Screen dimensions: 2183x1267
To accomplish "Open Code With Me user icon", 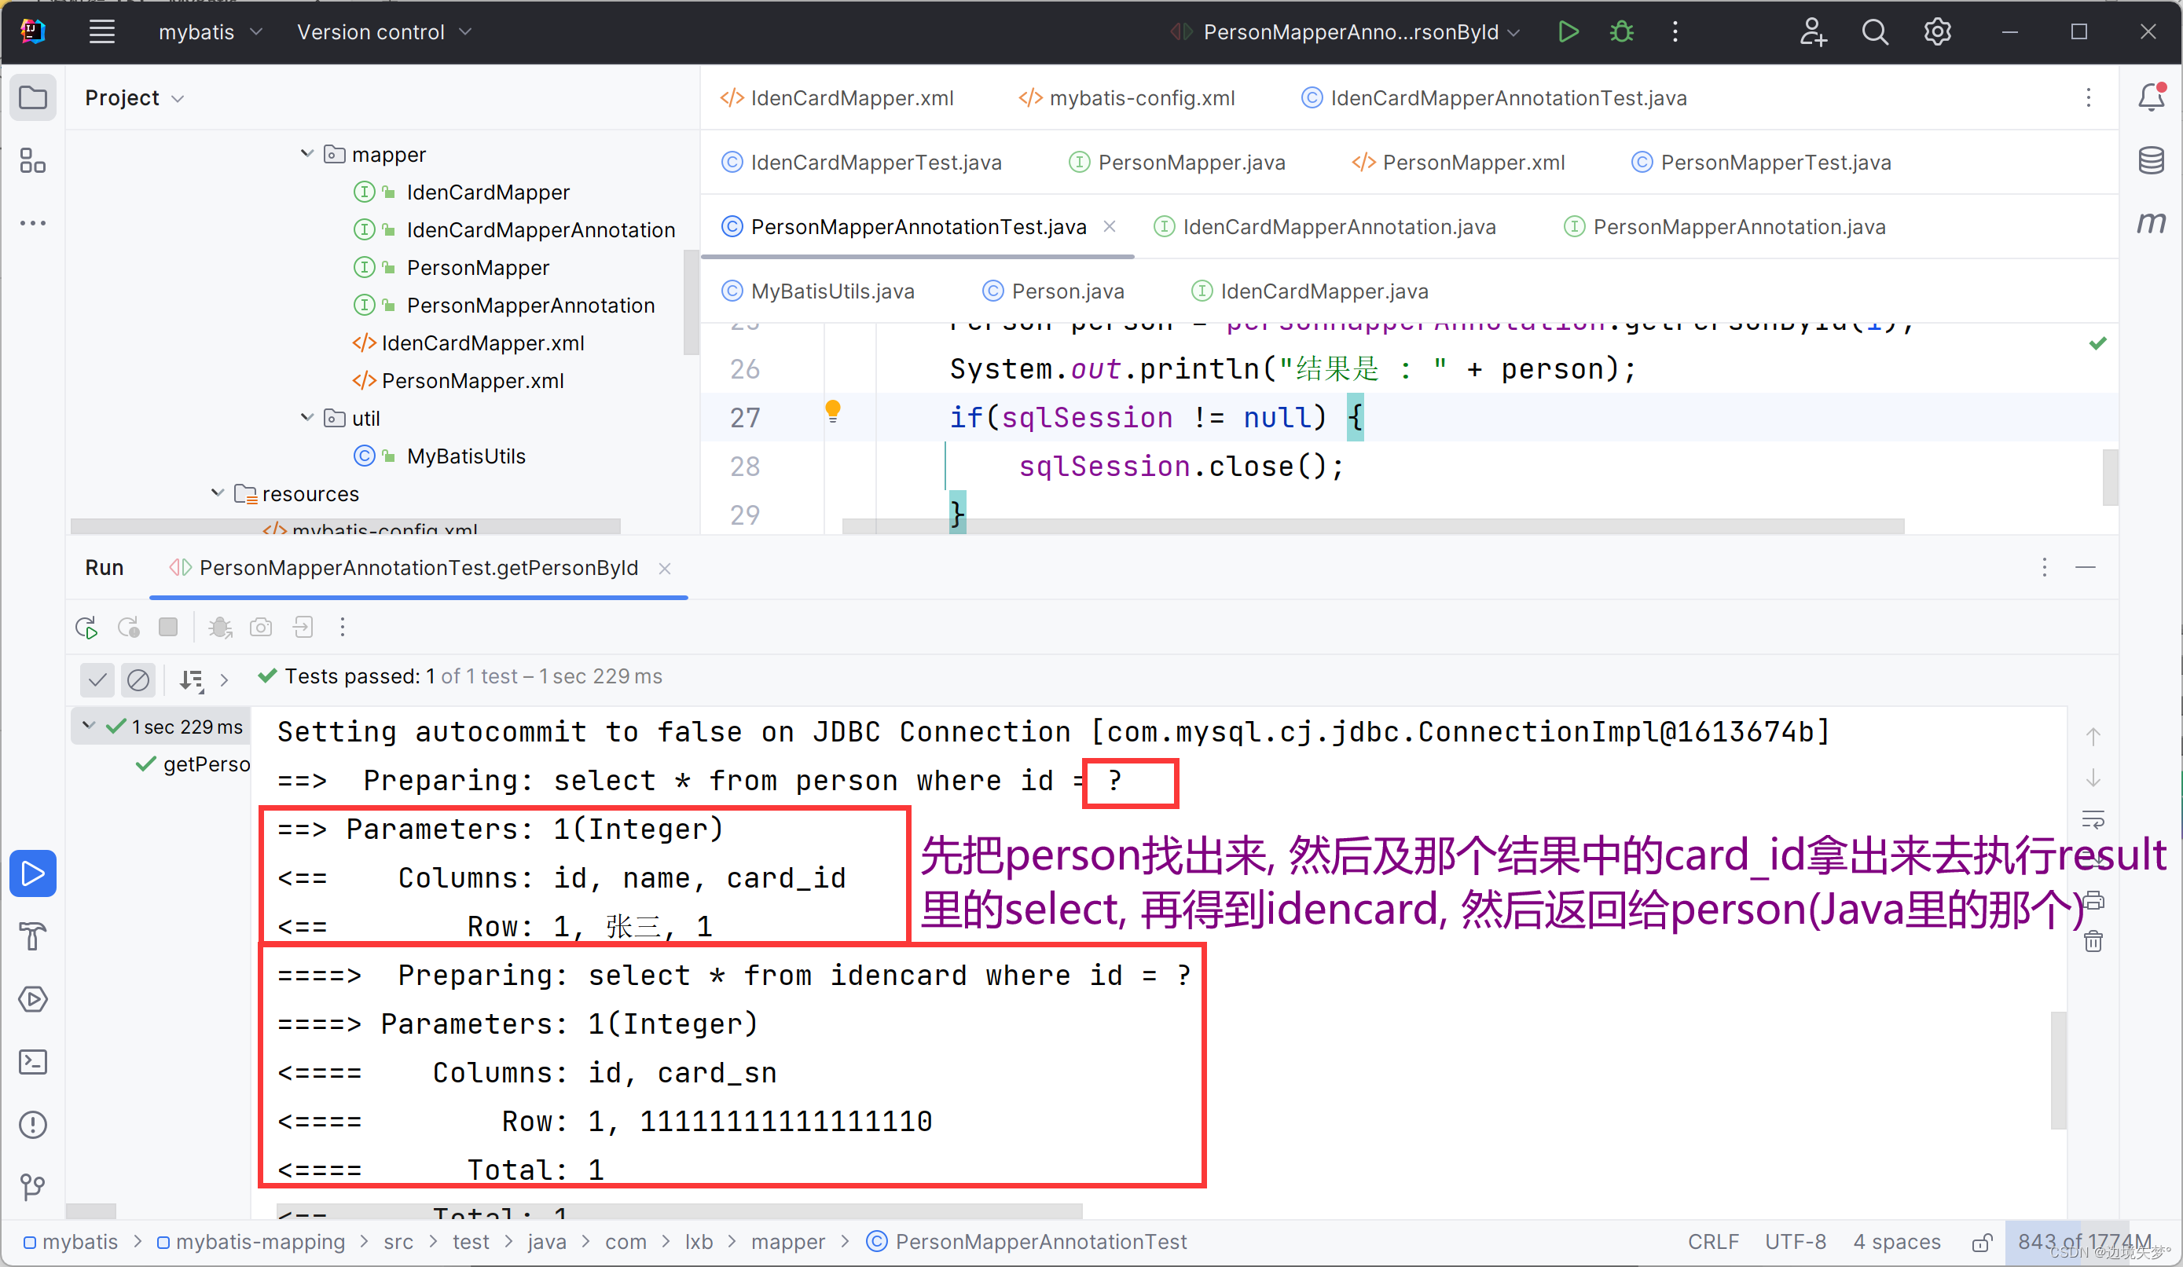I will pyautogui.click(x=1812, y=32).
